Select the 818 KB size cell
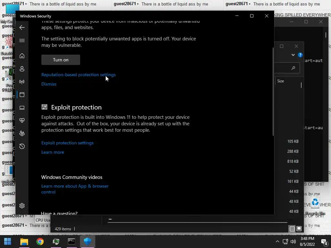 point(293,161)
